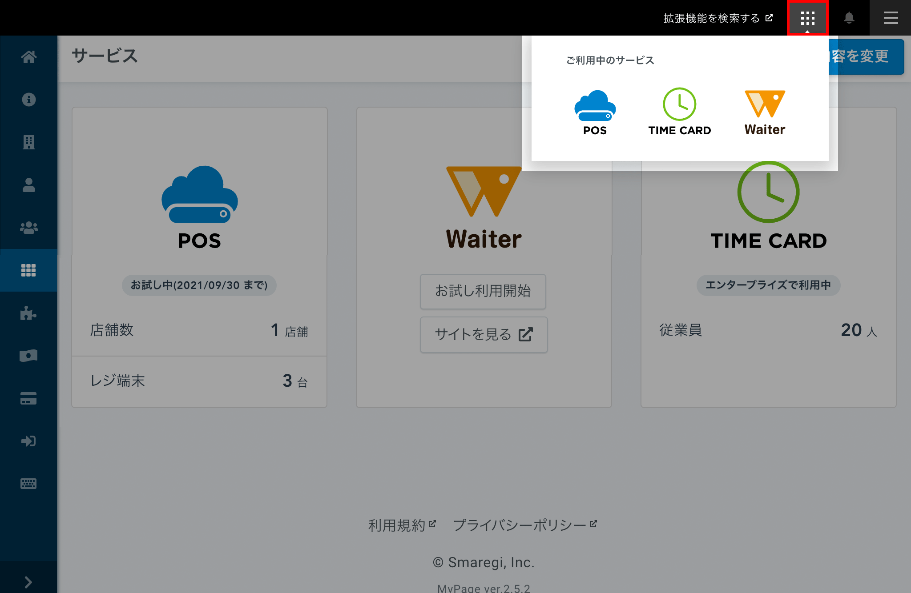This screenshot has height=593, width=911.
Task: Click the sign-in arrow sidebar icon
Action: [x=28, y=441]
